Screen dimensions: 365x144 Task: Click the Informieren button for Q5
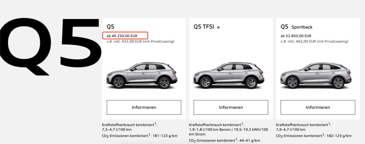pyautogui.click(x=144, y=107)
